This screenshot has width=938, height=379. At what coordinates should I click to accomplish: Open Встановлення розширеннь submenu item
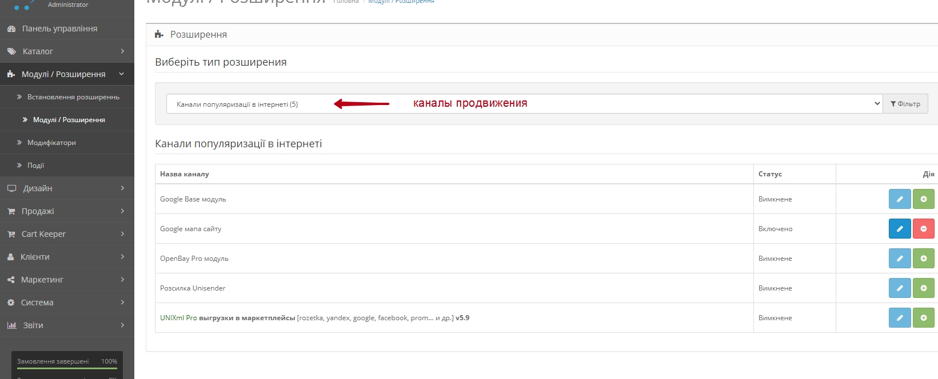[x=73, y=97]
